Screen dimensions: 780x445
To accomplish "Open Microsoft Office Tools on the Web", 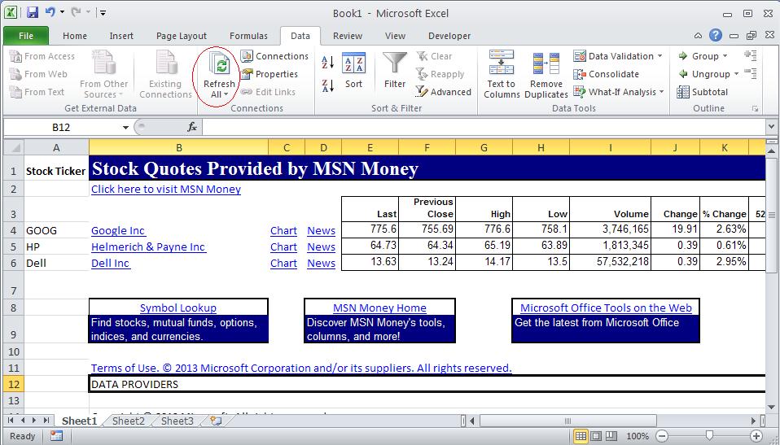I will 606,308.
